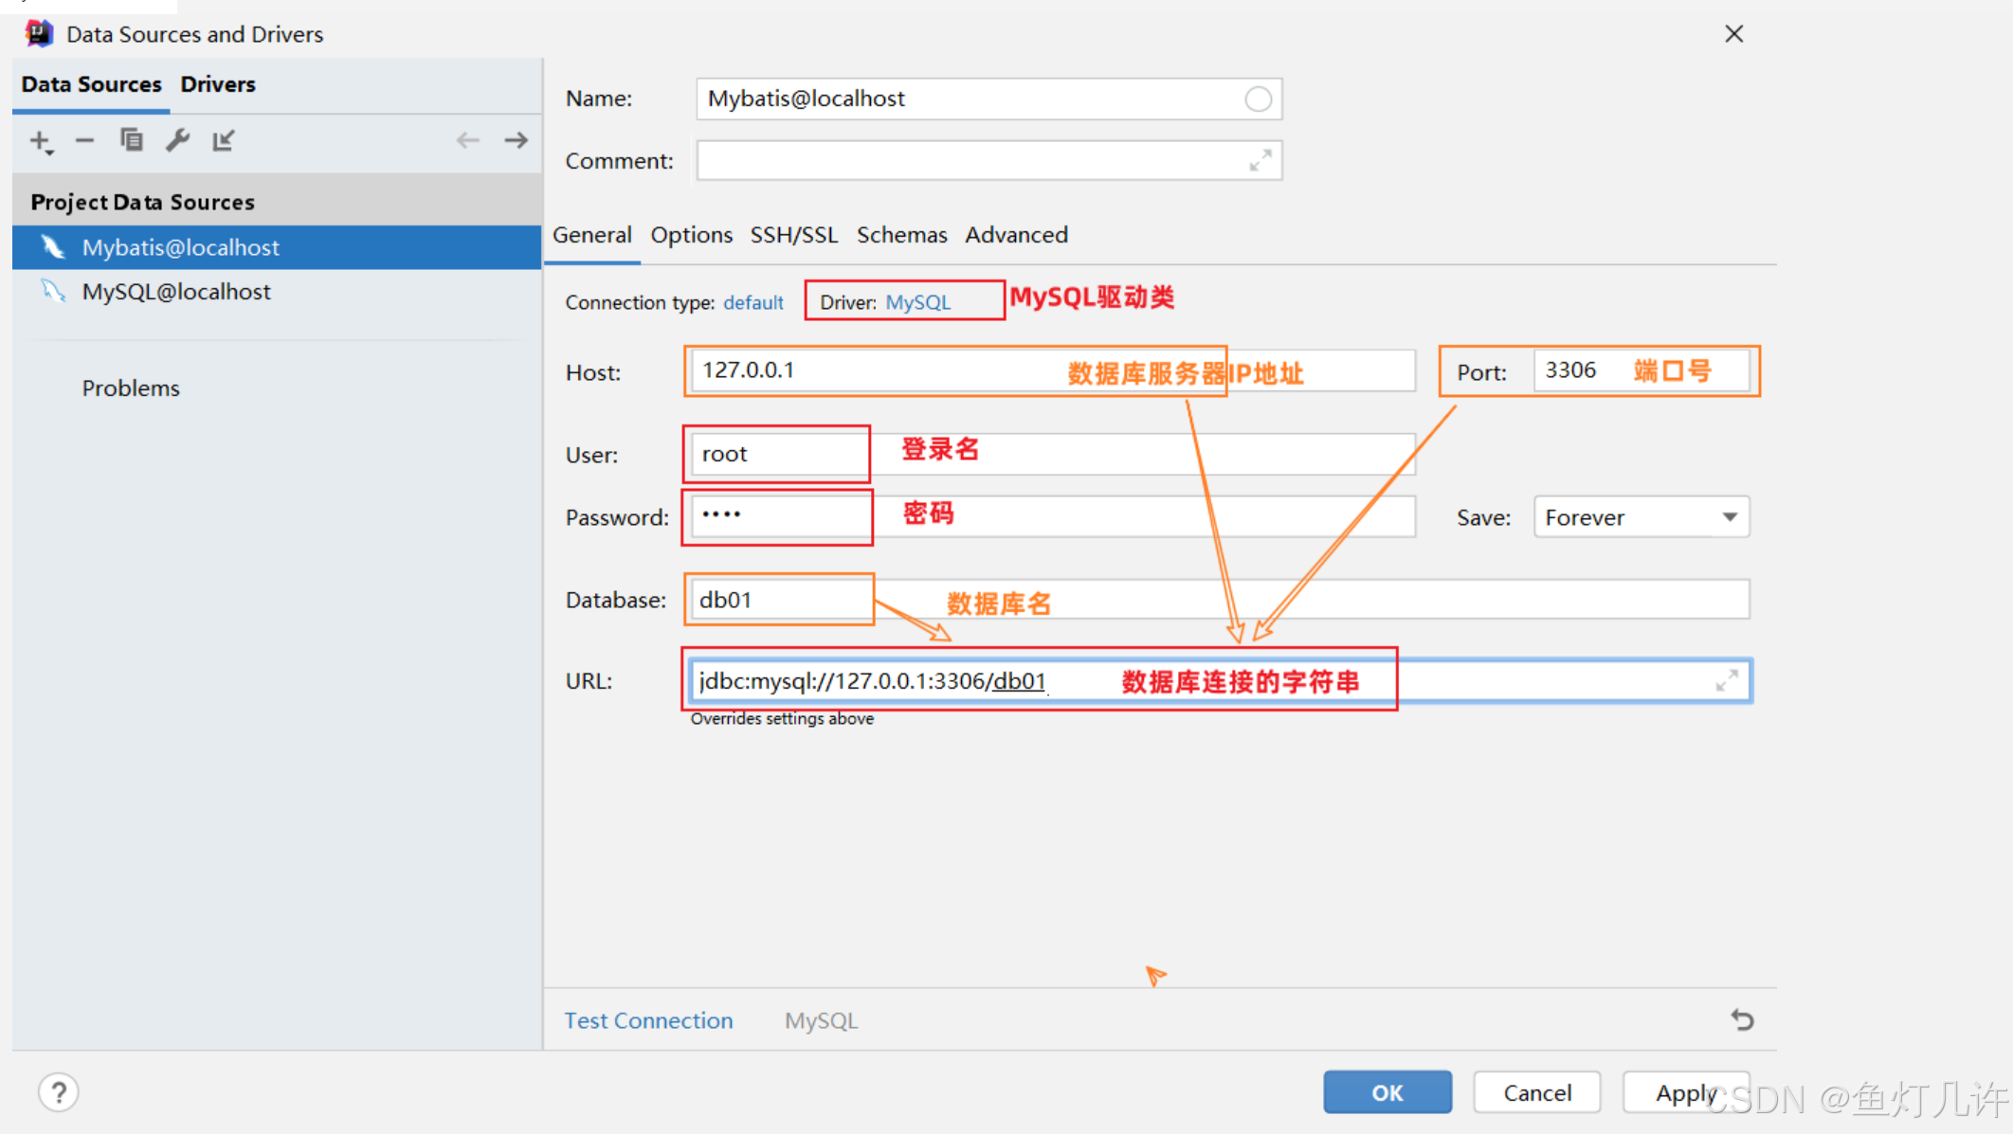The width and height of the screenshot is (2013, 1134).
Task: Click the expand URL field icon
Action: click(1727, 680)
